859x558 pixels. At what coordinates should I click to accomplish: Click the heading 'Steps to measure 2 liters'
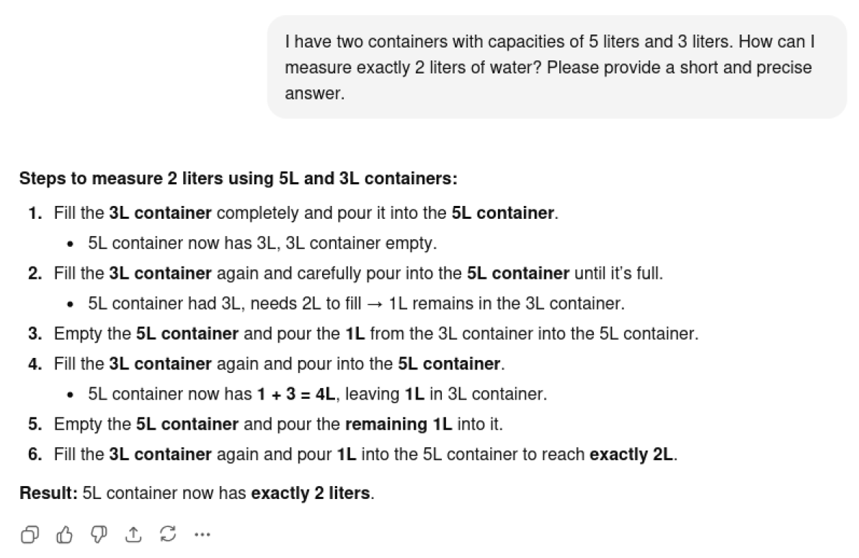coord(239,179)
